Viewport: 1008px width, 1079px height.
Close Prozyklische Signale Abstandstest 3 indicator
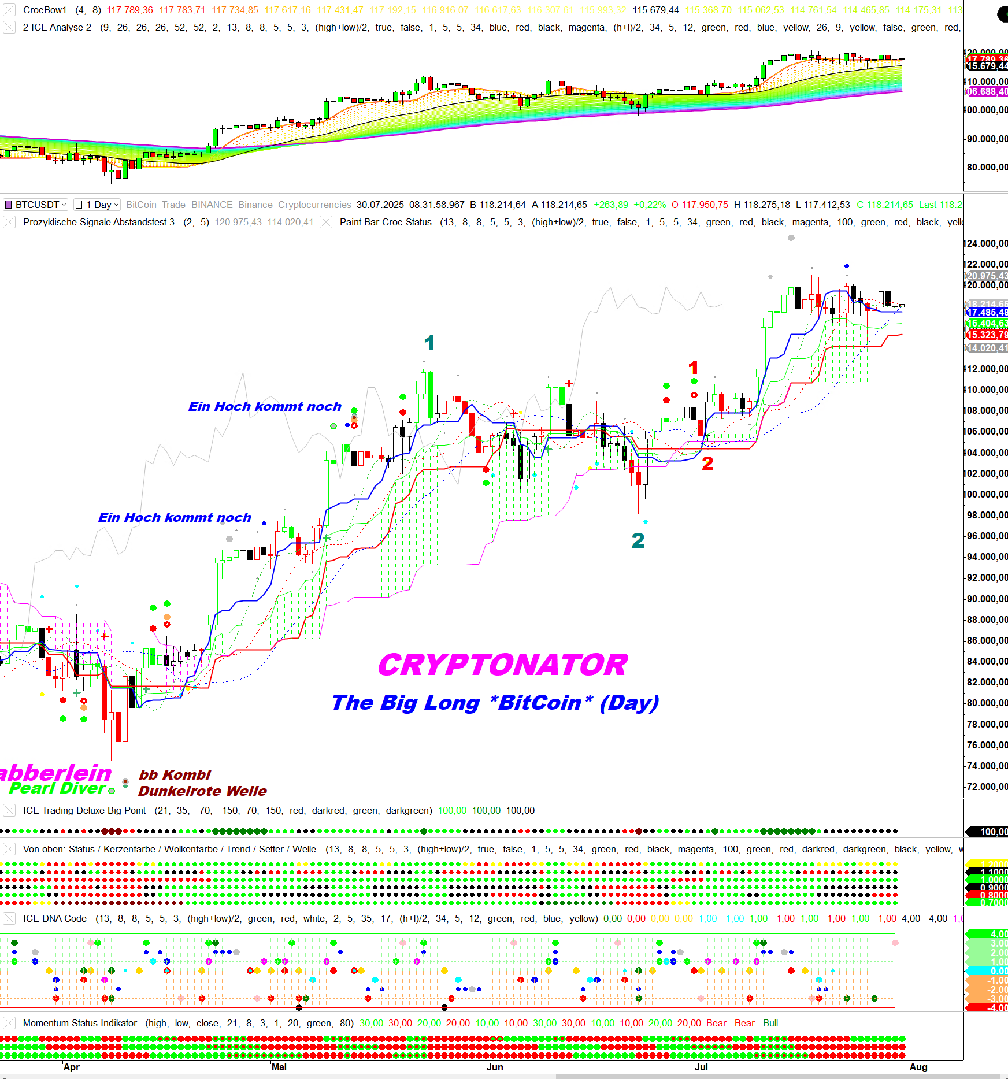pyautogui.click(x=9, y=222)
